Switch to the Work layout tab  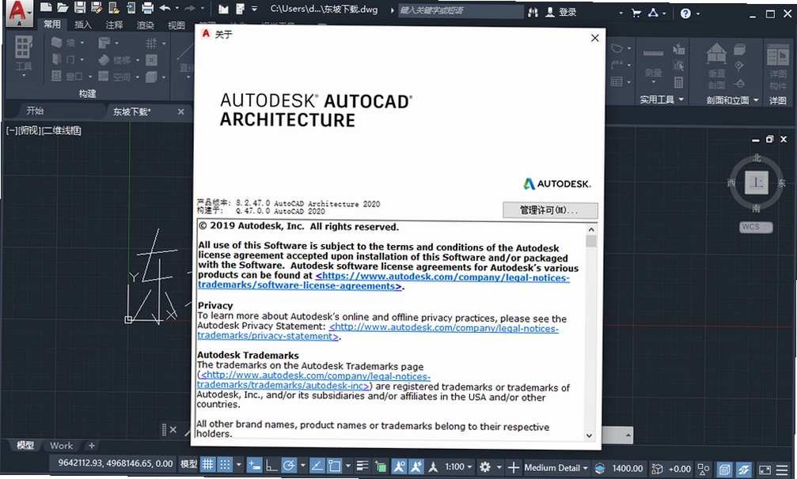coord(61,446)
